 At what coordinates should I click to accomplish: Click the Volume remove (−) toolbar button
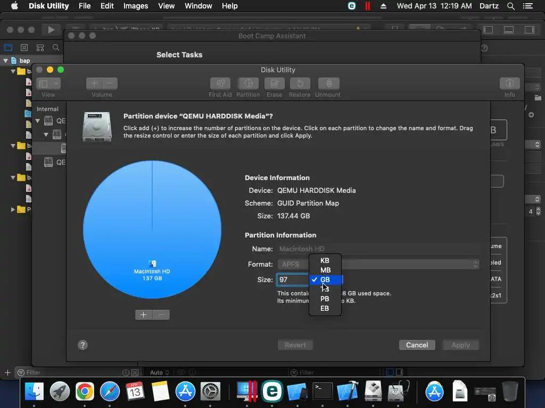click(x=110, y=83)
